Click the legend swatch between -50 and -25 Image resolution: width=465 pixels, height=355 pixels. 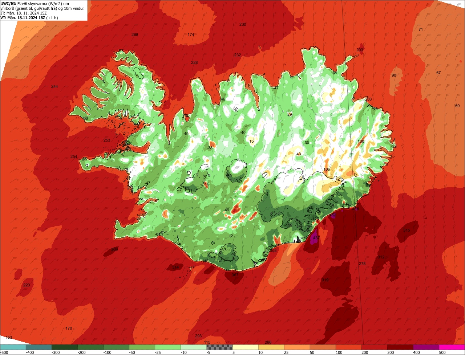coord(142,347)
